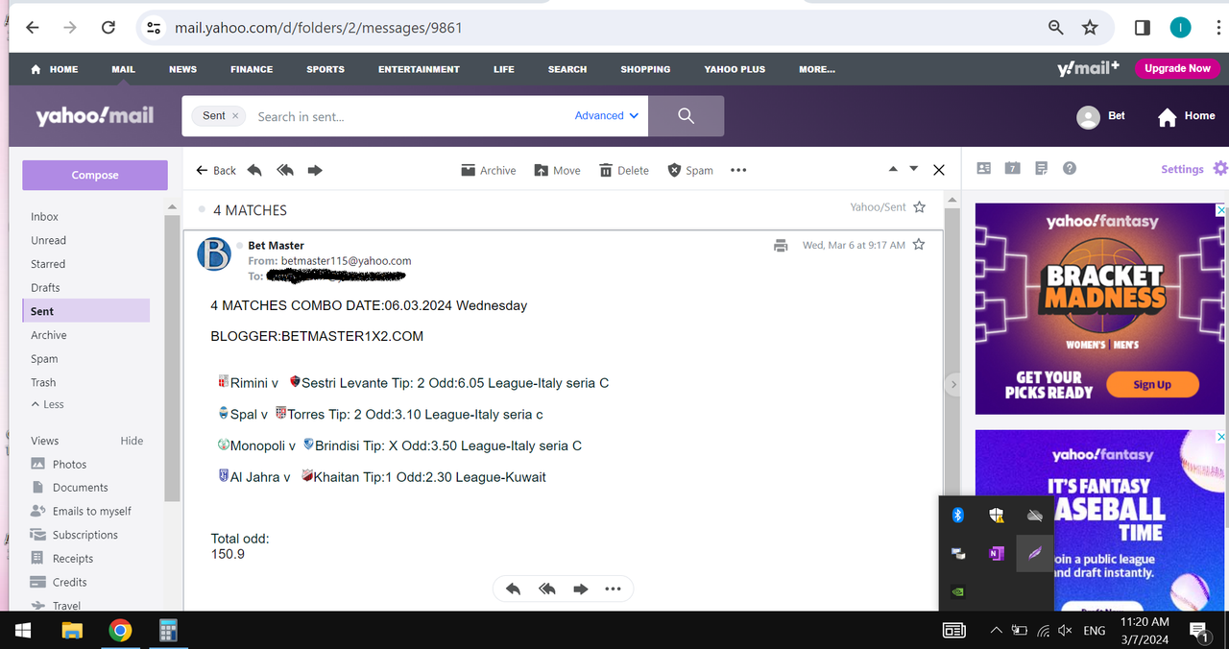Delete the open email
The height and width of the screenshot is (649, 1229).
coord(624,170)
